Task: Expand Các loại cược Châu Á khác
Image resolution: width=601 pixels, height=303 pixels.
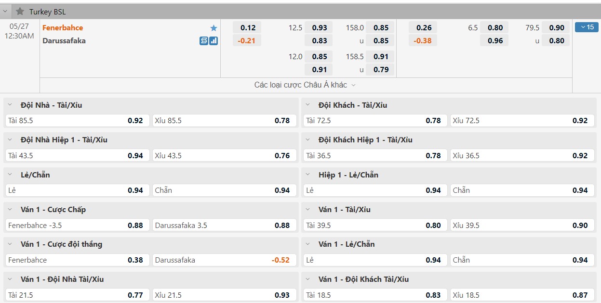Action: (300, 85)
